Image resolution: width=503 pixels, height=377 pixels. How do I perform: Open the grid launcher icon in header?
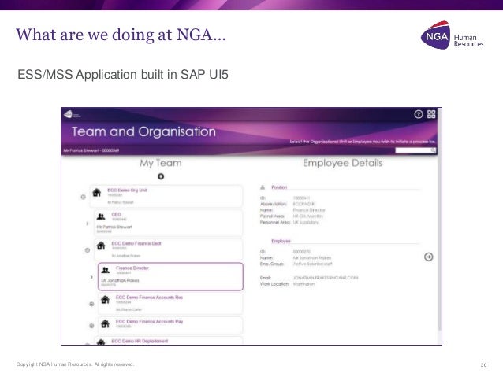point(431,114)
